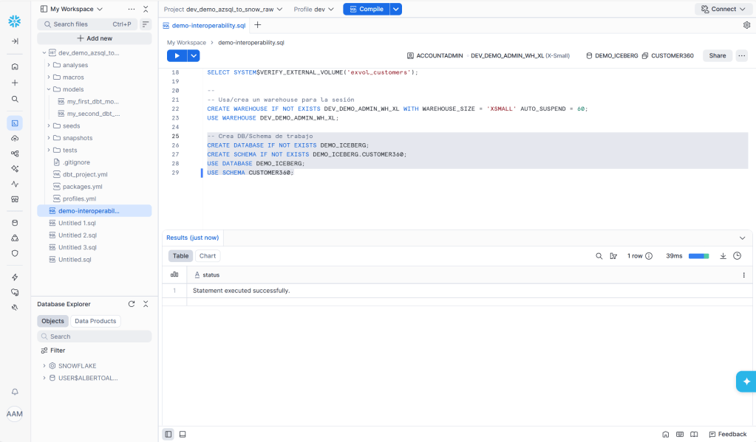Toggle the left sidebar panel visibility
Image resolution: width=756 pixels, height=442 pixels.
tap(168, 434)
